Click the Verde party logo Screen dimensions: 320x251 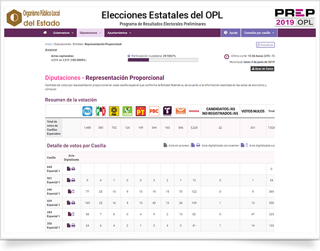(x=127, y=111)
